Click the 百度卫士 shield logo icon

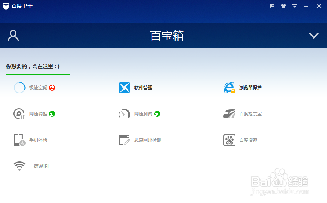coord(6,6)
